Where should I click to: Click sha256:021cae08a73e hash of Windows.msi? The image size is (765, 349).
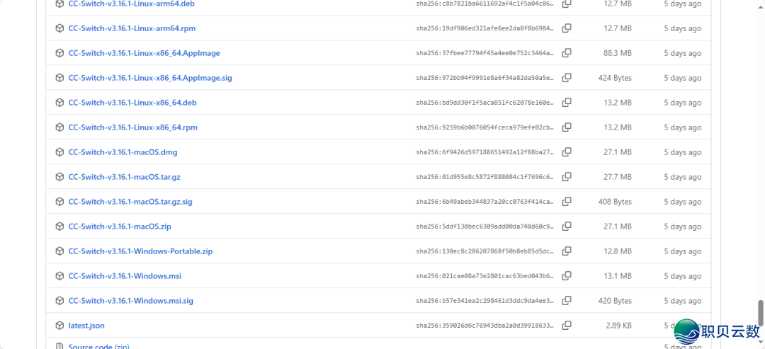pyautogui.click(x=485, y=276)
